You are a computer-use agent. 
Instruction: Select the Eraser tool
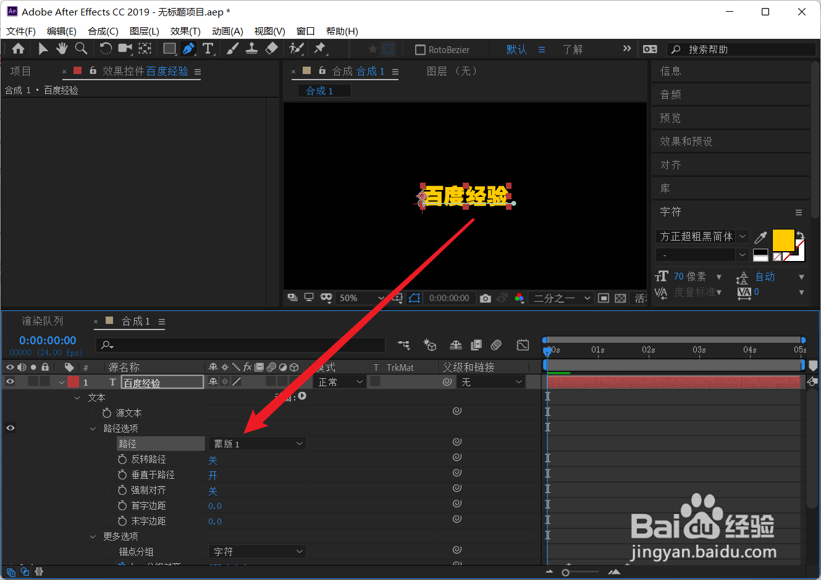tap(271, 49)
